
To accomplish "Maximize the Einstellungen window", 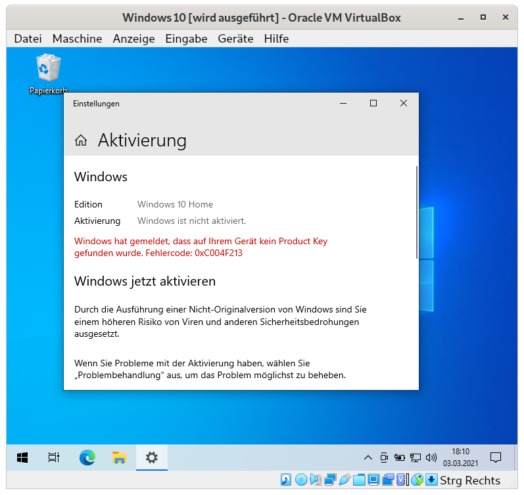I will pos(373,104).
